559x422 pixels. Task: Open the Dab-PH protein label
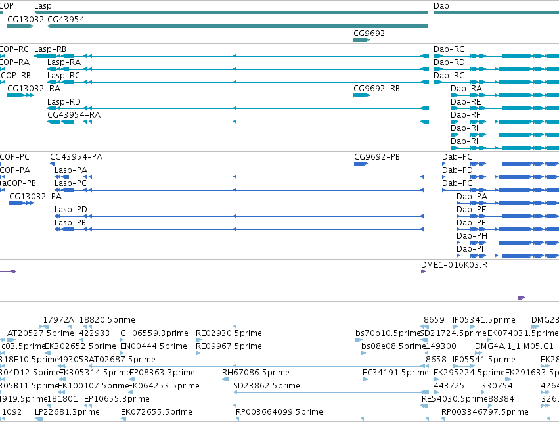[x=472, y=236]
